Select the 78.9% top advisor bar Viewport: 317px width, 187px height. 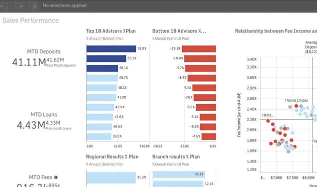coord(111,49)
